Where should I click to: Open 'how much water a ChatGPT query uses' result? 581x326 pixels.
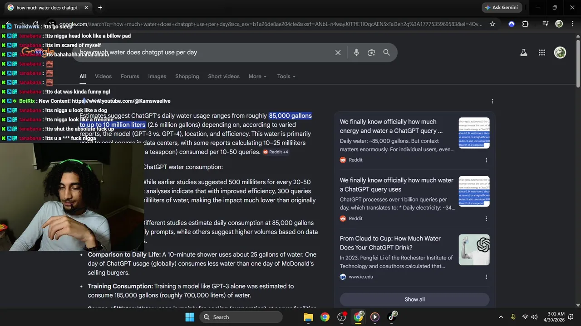click(x=396, y=185)
